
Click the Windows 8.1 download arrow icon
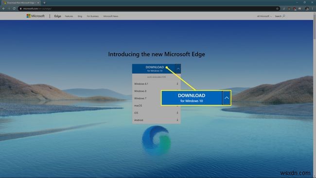pyautogui.click(x=177, y=84)
